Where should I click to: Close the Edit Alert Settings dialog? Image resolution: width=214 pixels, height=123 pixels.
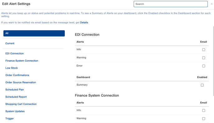tap(212, 4)
